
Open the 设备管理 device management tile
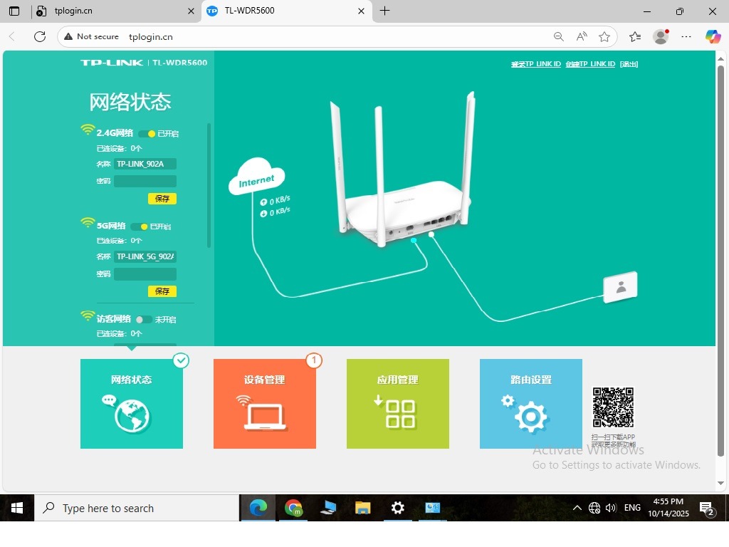coord(265,404)
